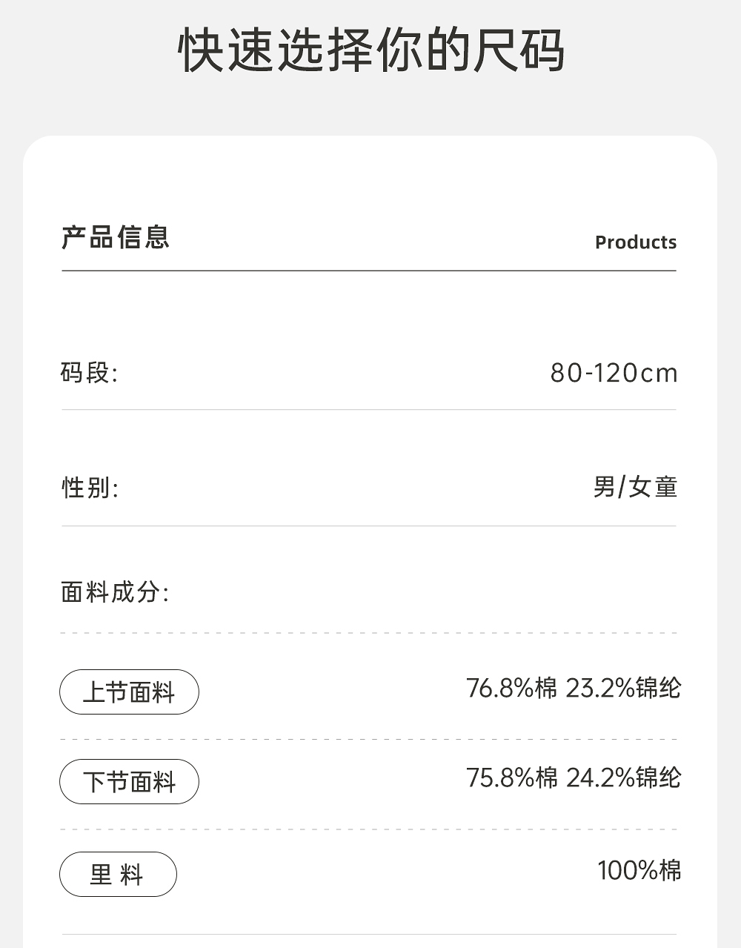The image size is (741, 948).
Task: Click the 快速选择你的尺码 page title
Action: pos(370,50)
